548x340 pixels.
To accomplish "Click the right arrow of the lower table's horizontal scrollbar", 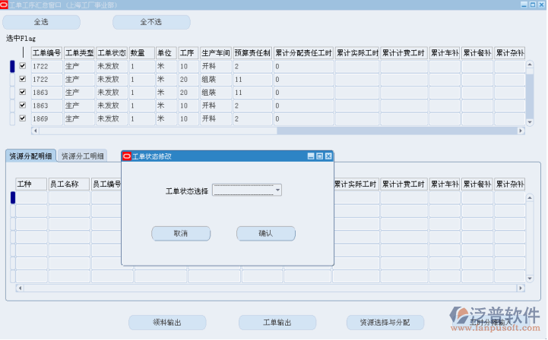I will coord(521,288).
